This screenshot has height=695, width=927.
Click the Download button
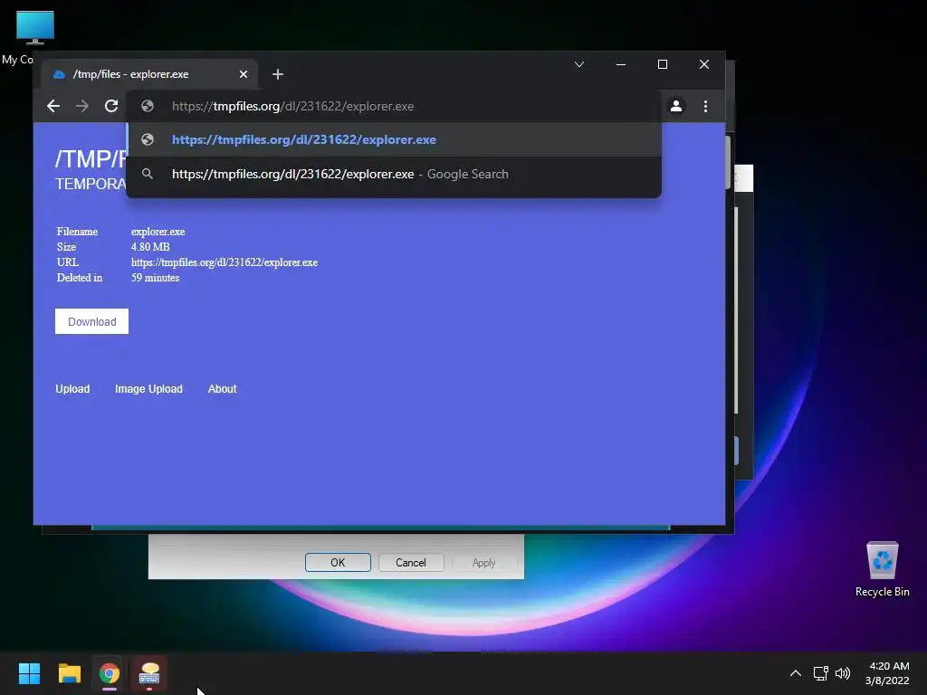click(91, 321)
